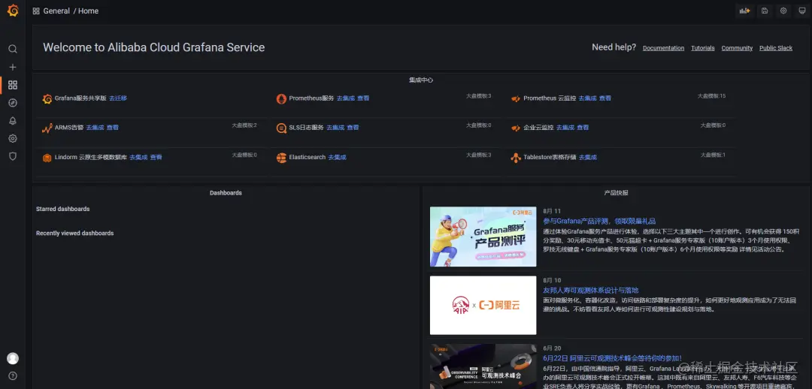Screen dimensions: 812x389
Task: Click 大盘模板:15 beside Prometheus 云监控
Action: coord(711,96)
